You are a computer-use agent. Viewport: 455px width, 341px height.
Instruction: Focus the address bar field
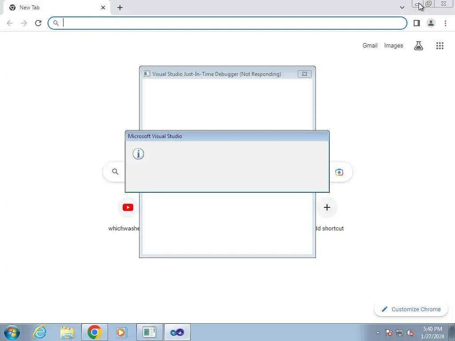pos(227,23)
